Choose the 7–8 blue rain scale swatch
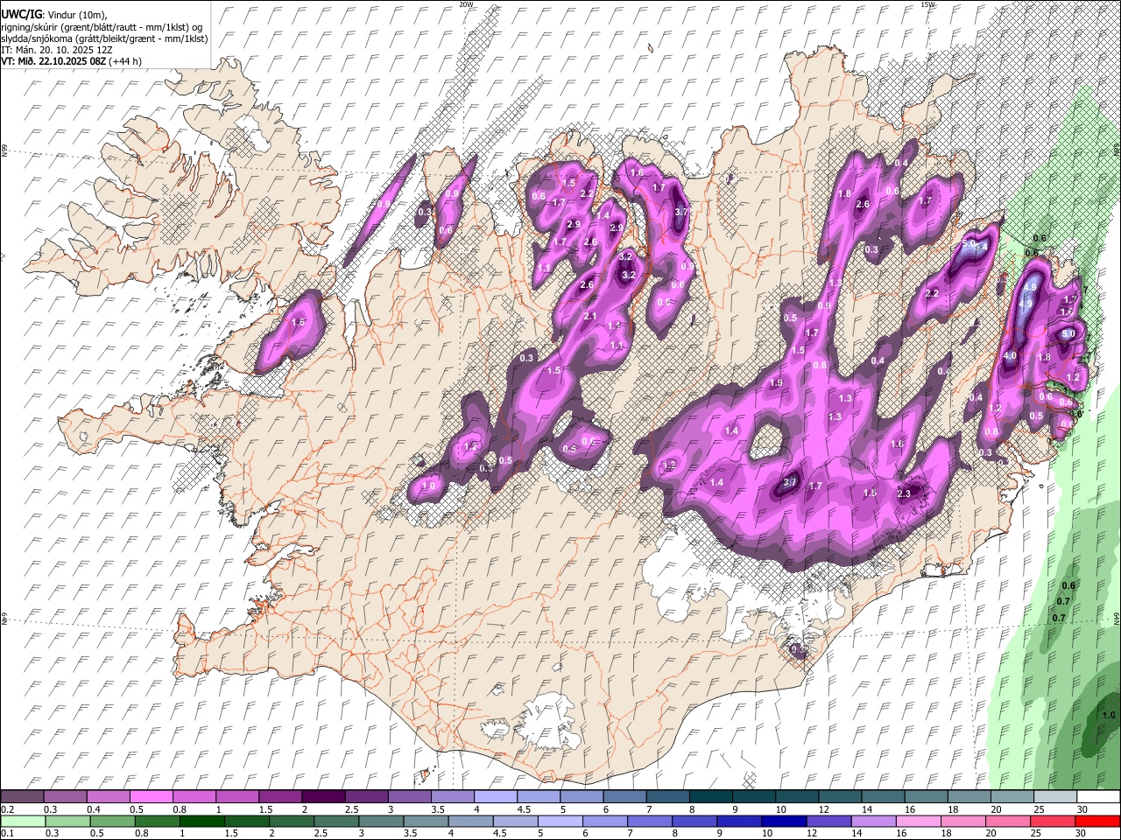The height and width of the screenshot is (840, 1121). [650, 821]
